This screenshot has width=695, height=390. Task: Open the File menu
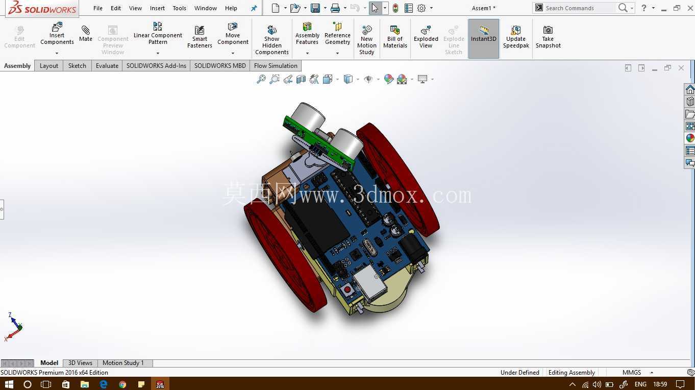pos(98,8)
